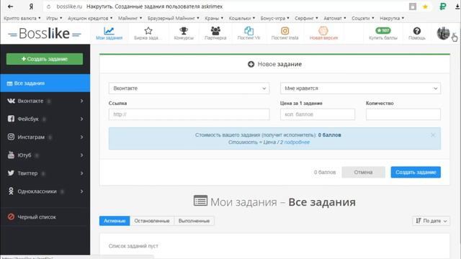Click the green Создать задание sidebar button
Screen dimensions: 461x259
(45, 59)
